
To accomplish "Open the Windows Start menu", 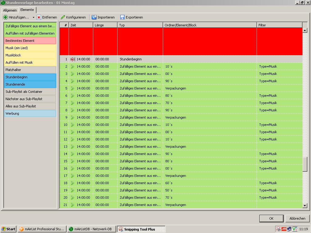I will click(x=9, y=229).
